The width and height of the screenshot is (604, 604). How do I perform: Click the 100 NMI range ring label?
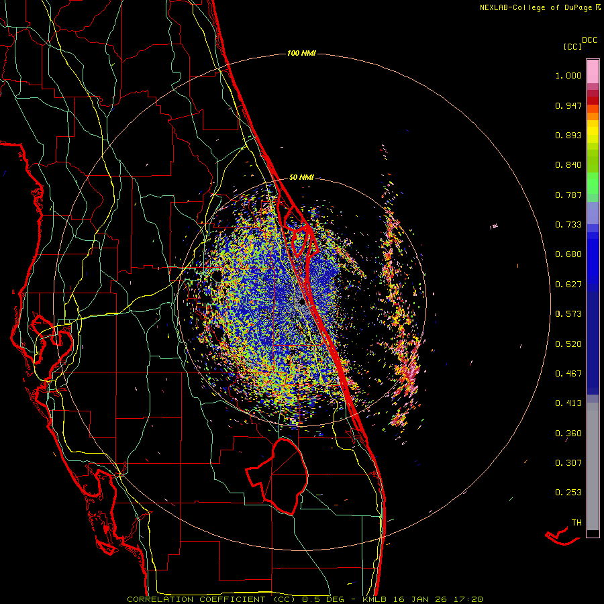pyautogui.click(x=301, y=53)
